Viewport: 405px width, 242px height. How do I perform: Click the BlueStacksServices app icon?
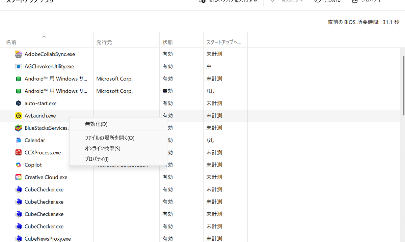[18, 128]
